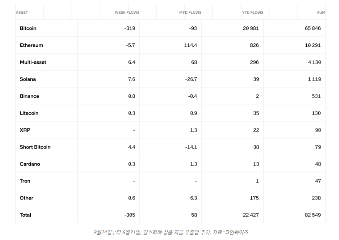Select the Tron row label
This screenshot has width=339, height=240.
(x=25, y=181)
